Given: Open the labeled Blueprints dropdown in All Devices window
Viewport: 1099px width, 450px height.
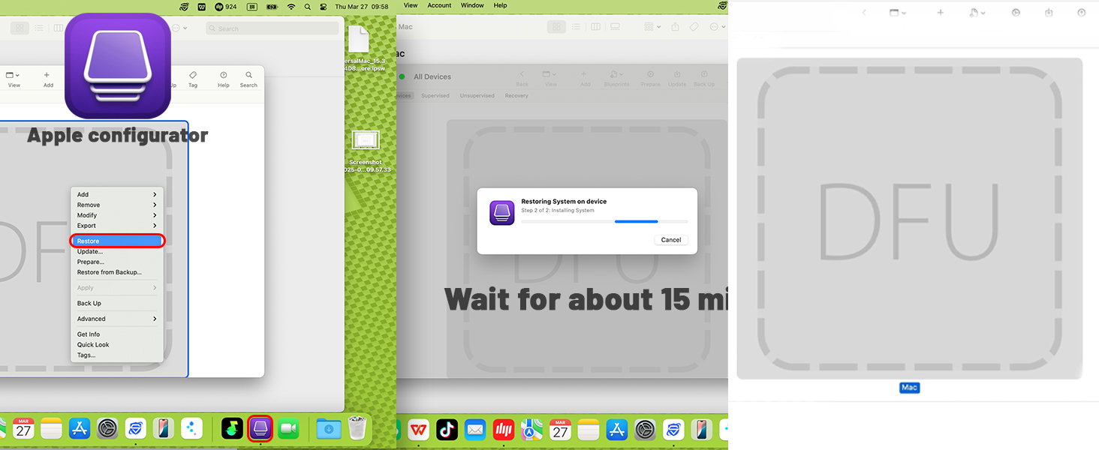Looking at the screenshot, I should pos(617,79).
